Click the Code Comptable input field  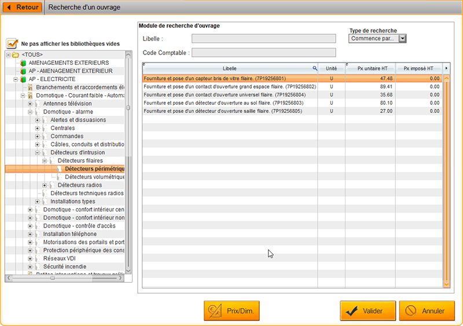[x=264, y=53]
